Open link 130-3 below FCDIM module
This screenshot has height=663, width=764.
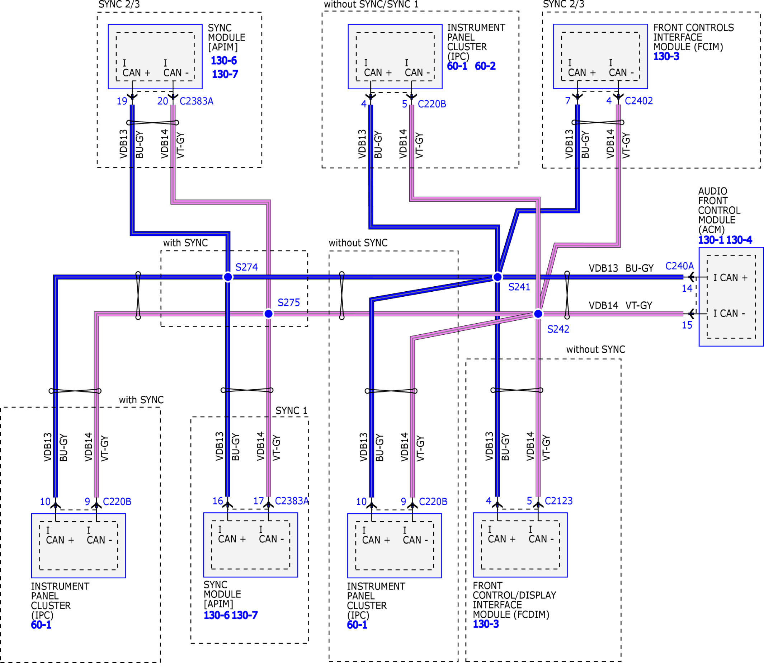[x=486, y=624]
